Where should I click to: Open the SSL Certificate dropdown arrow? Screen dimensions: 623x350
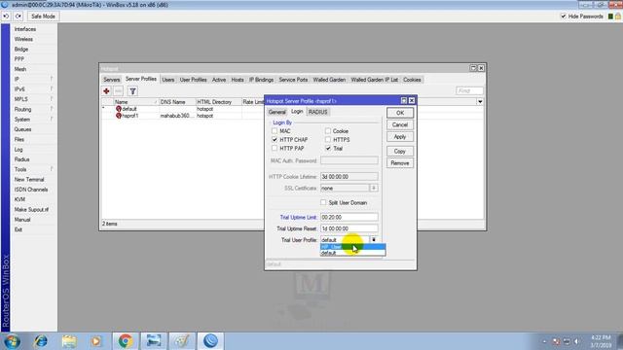point(374,188)
